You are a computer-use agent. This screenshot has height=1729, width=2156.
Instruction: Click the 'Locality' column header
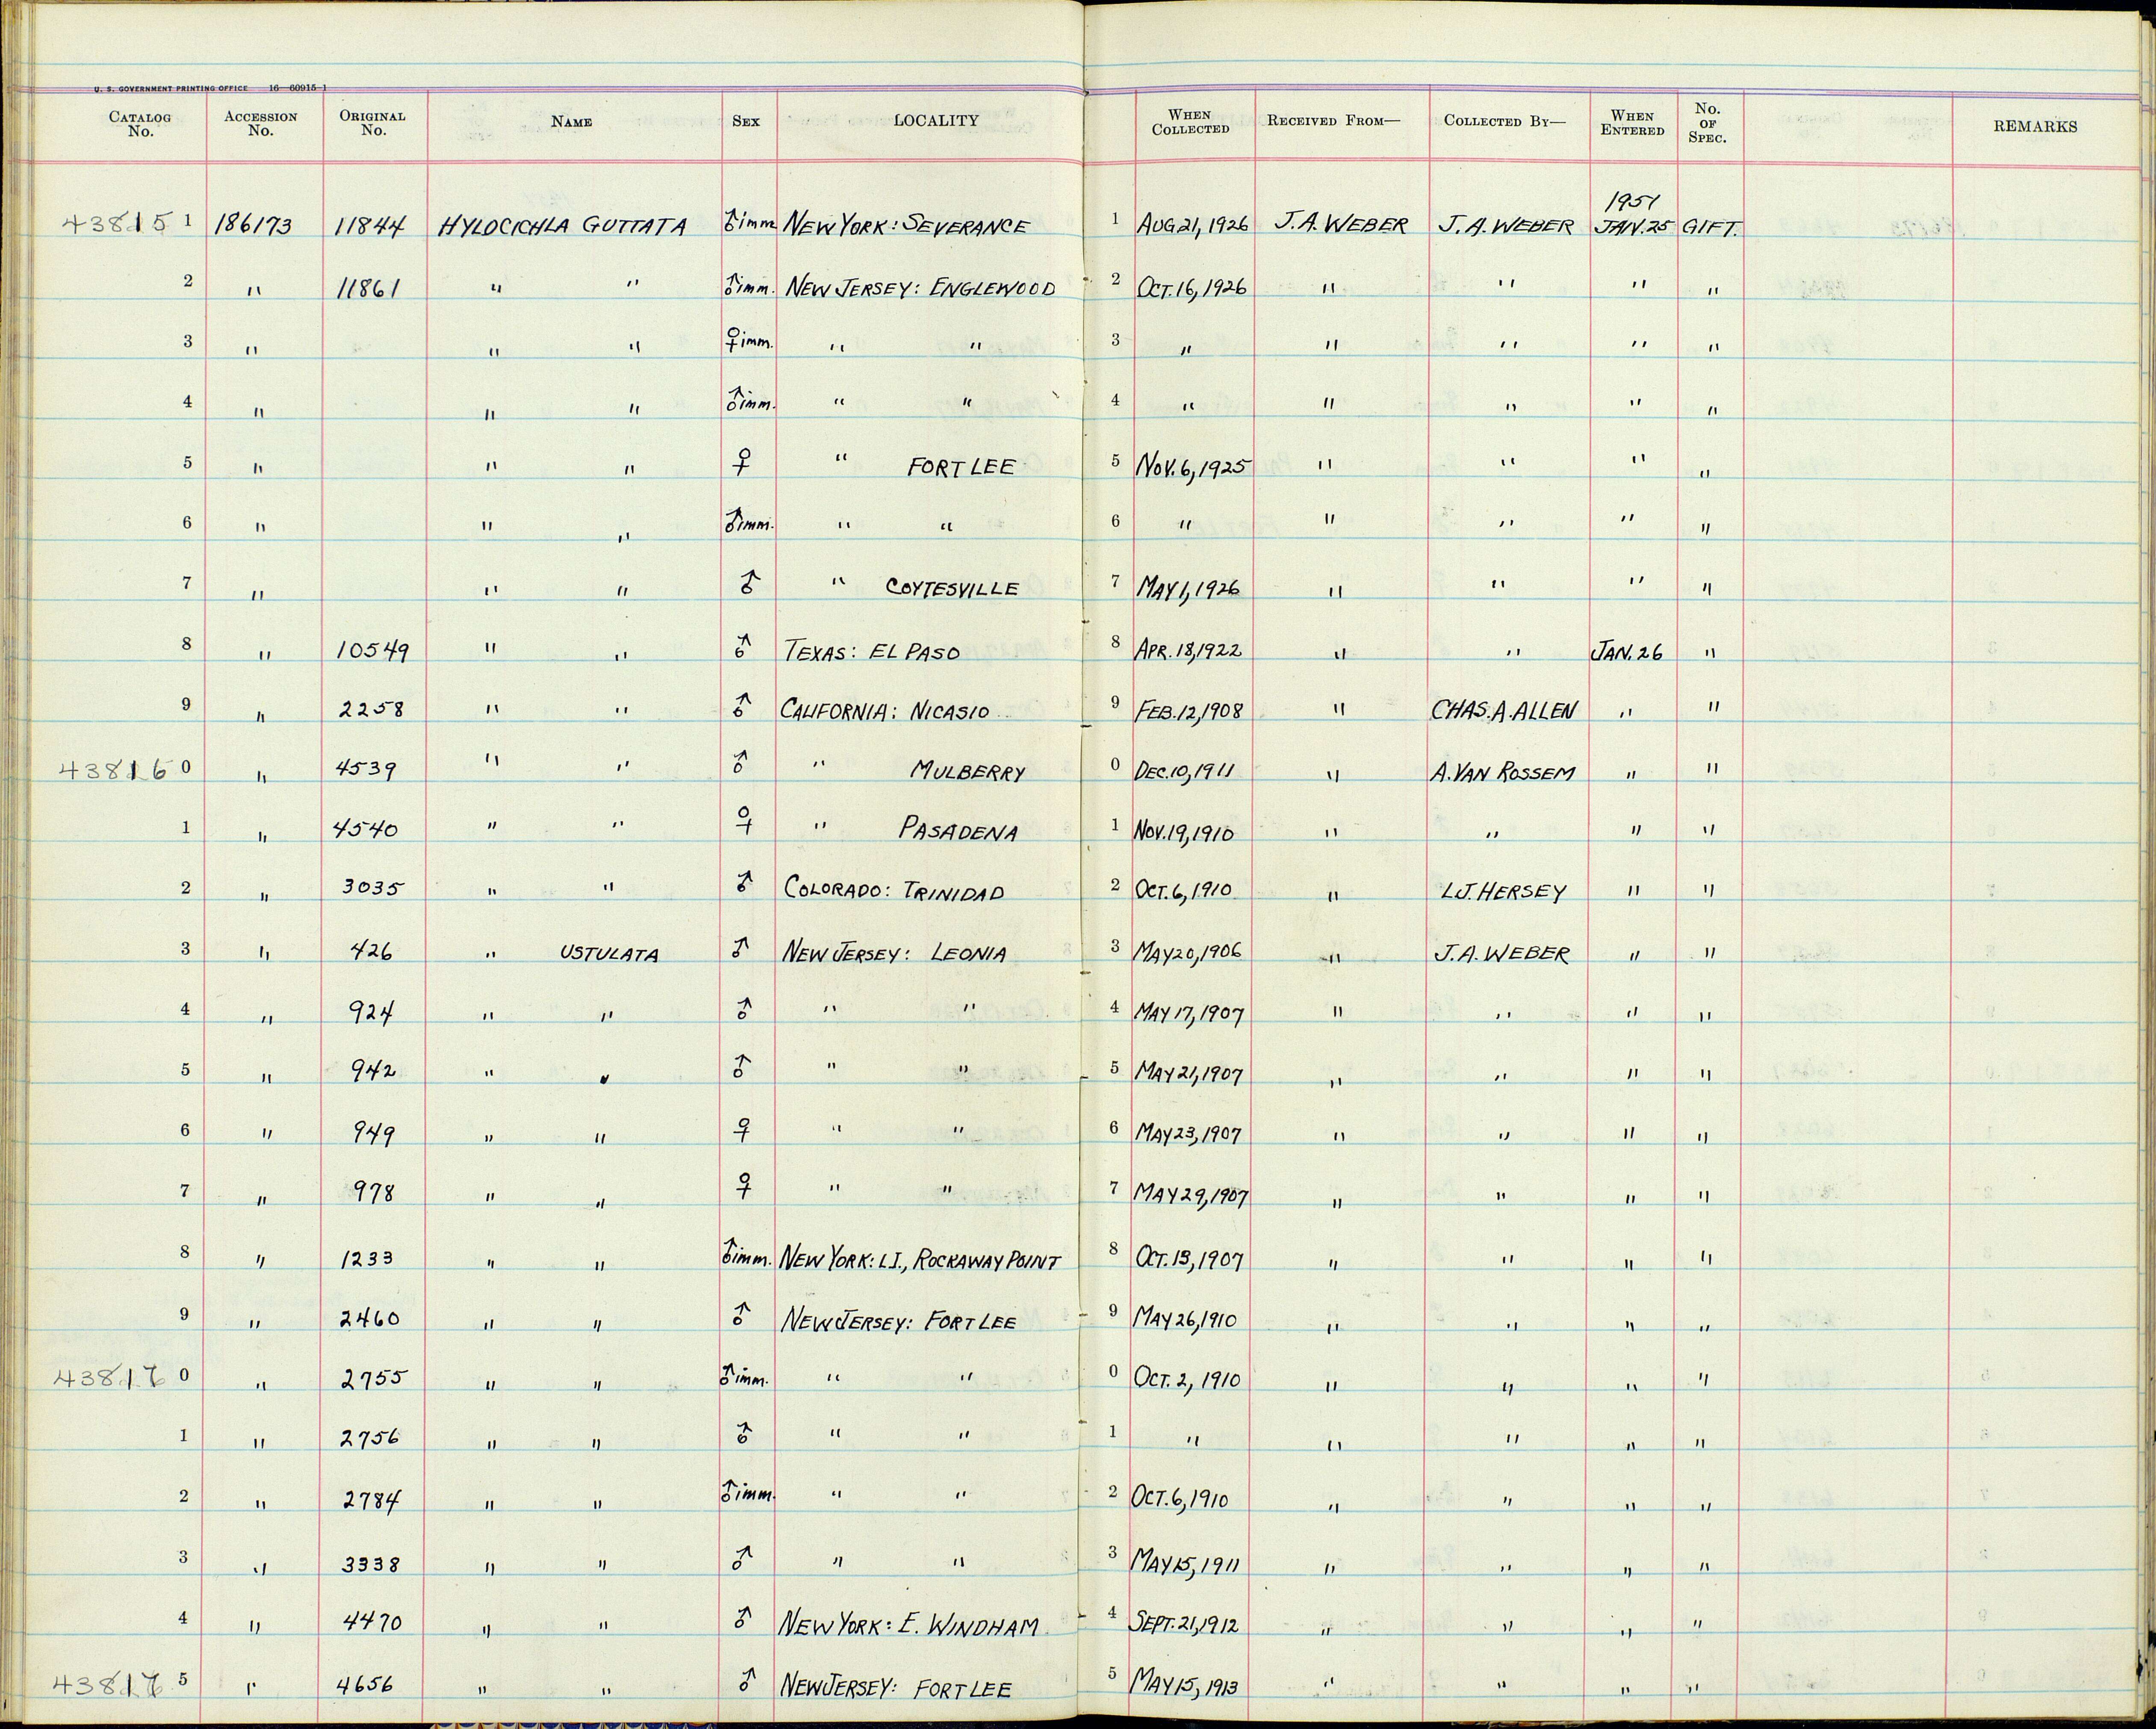935,120
